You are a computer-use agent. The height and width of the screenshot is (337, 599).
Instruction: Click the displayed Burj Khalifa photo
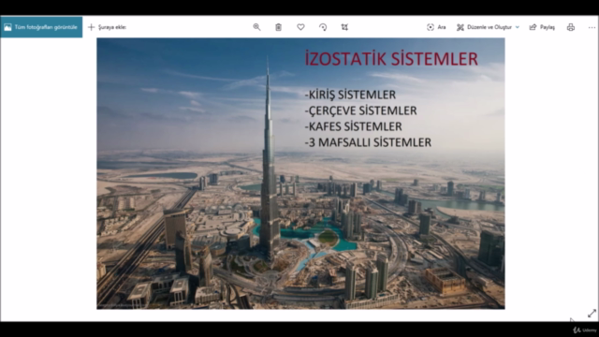tap(300, 173)
